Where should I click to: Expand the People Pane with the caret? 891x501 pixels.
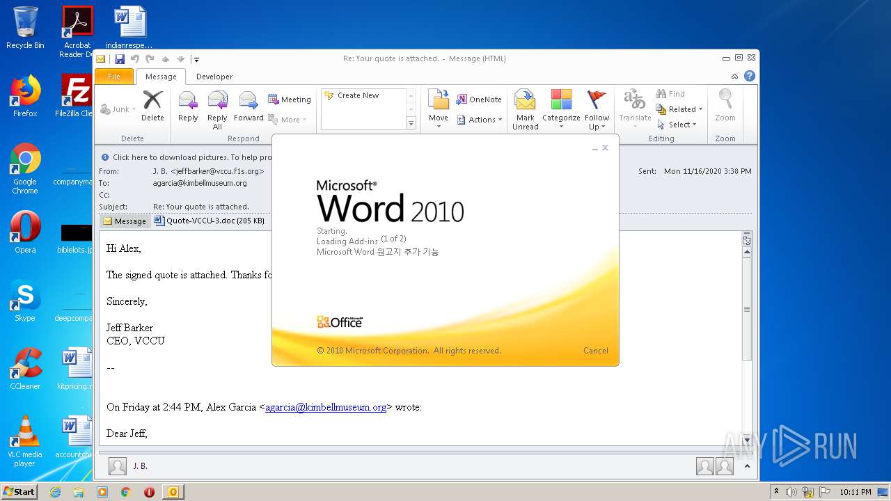[748, 466]
